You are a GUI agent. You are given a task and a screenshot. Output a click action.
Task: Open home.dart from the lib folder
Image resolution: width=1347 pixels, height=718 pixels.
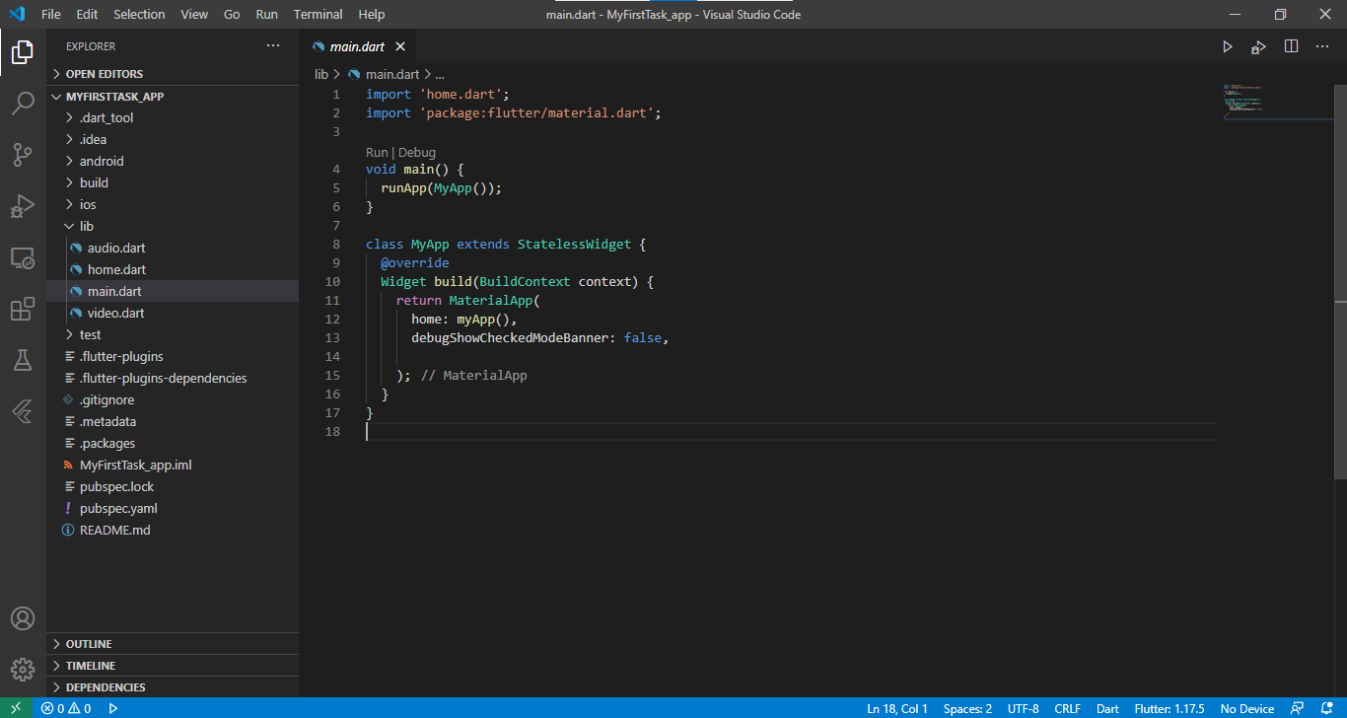[116, 268]
